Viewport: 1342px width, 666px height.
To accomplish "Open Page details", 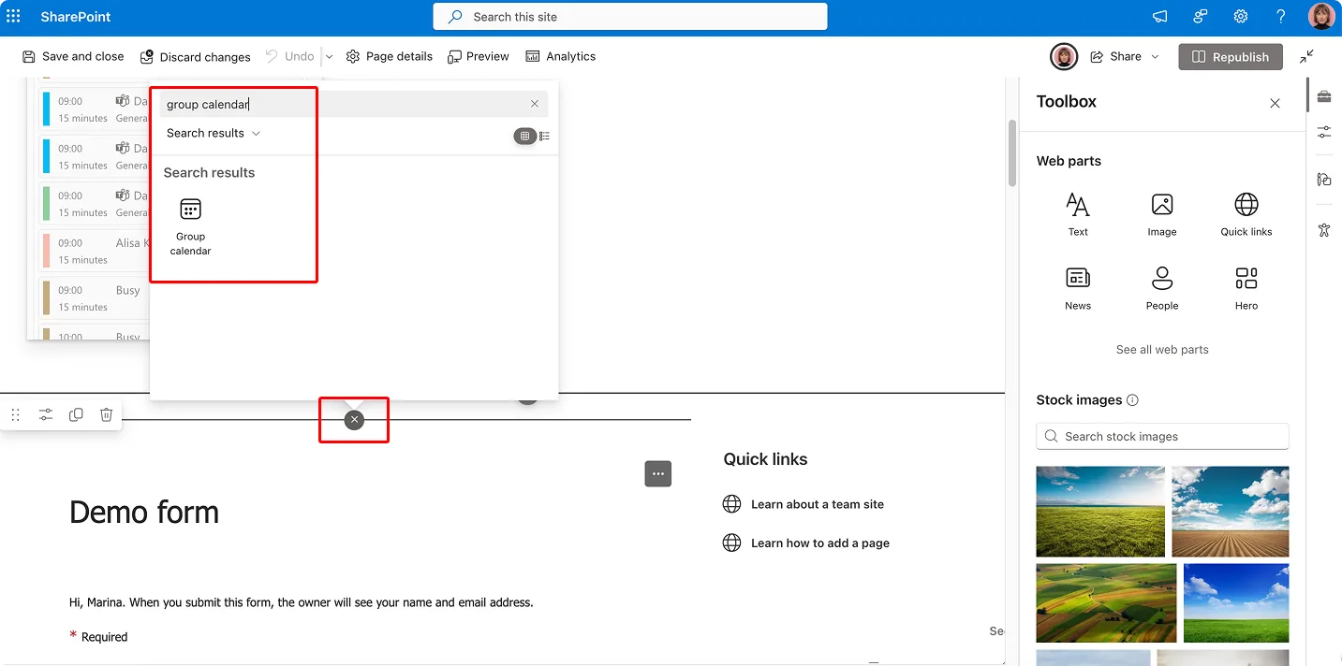I will [389, 56].
